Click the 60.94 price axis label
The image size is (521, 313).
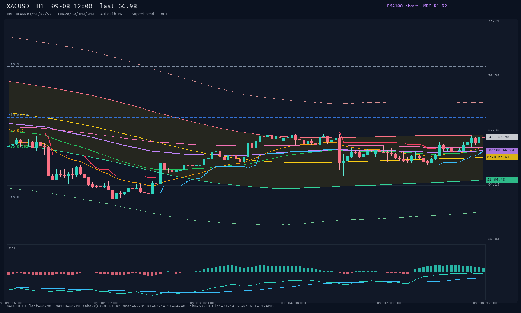pyautogui.click(x=494, y=239)
